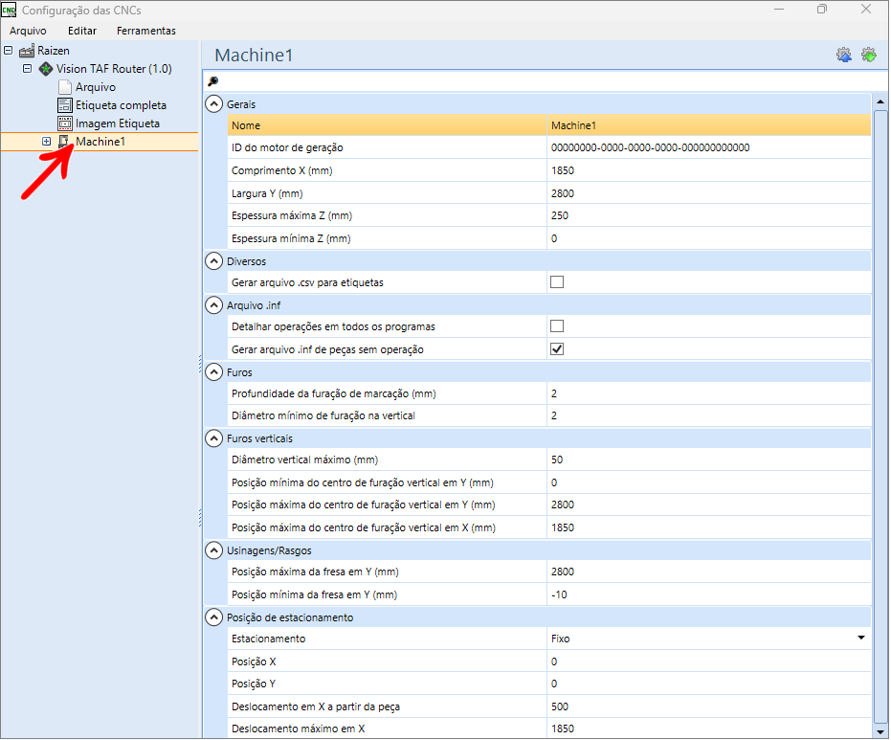Open the Estacionamento dropdown arrow

[861, 639]
